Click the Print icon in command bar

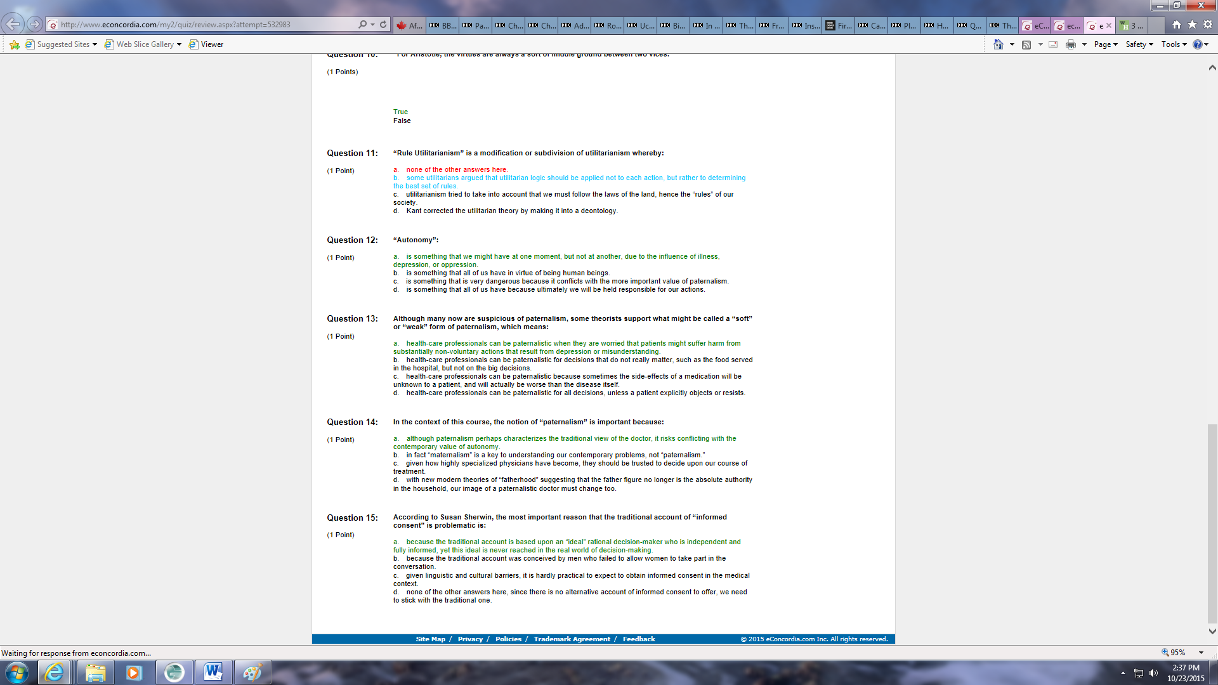[1071, 44]
